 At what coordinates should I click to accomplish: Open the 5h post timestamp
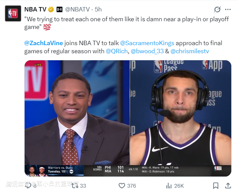tap(98, 9)
